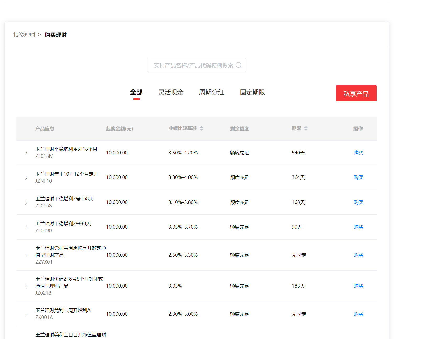Buy product 玉兰理财平稳增利2号90天
The width and height of the screenshot is (433, 339).
[x=358, y=227]
